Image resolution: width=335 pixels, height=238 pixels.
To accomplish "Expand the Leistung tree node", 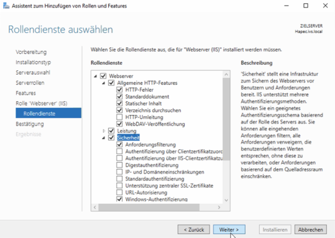I will [104, 131].
